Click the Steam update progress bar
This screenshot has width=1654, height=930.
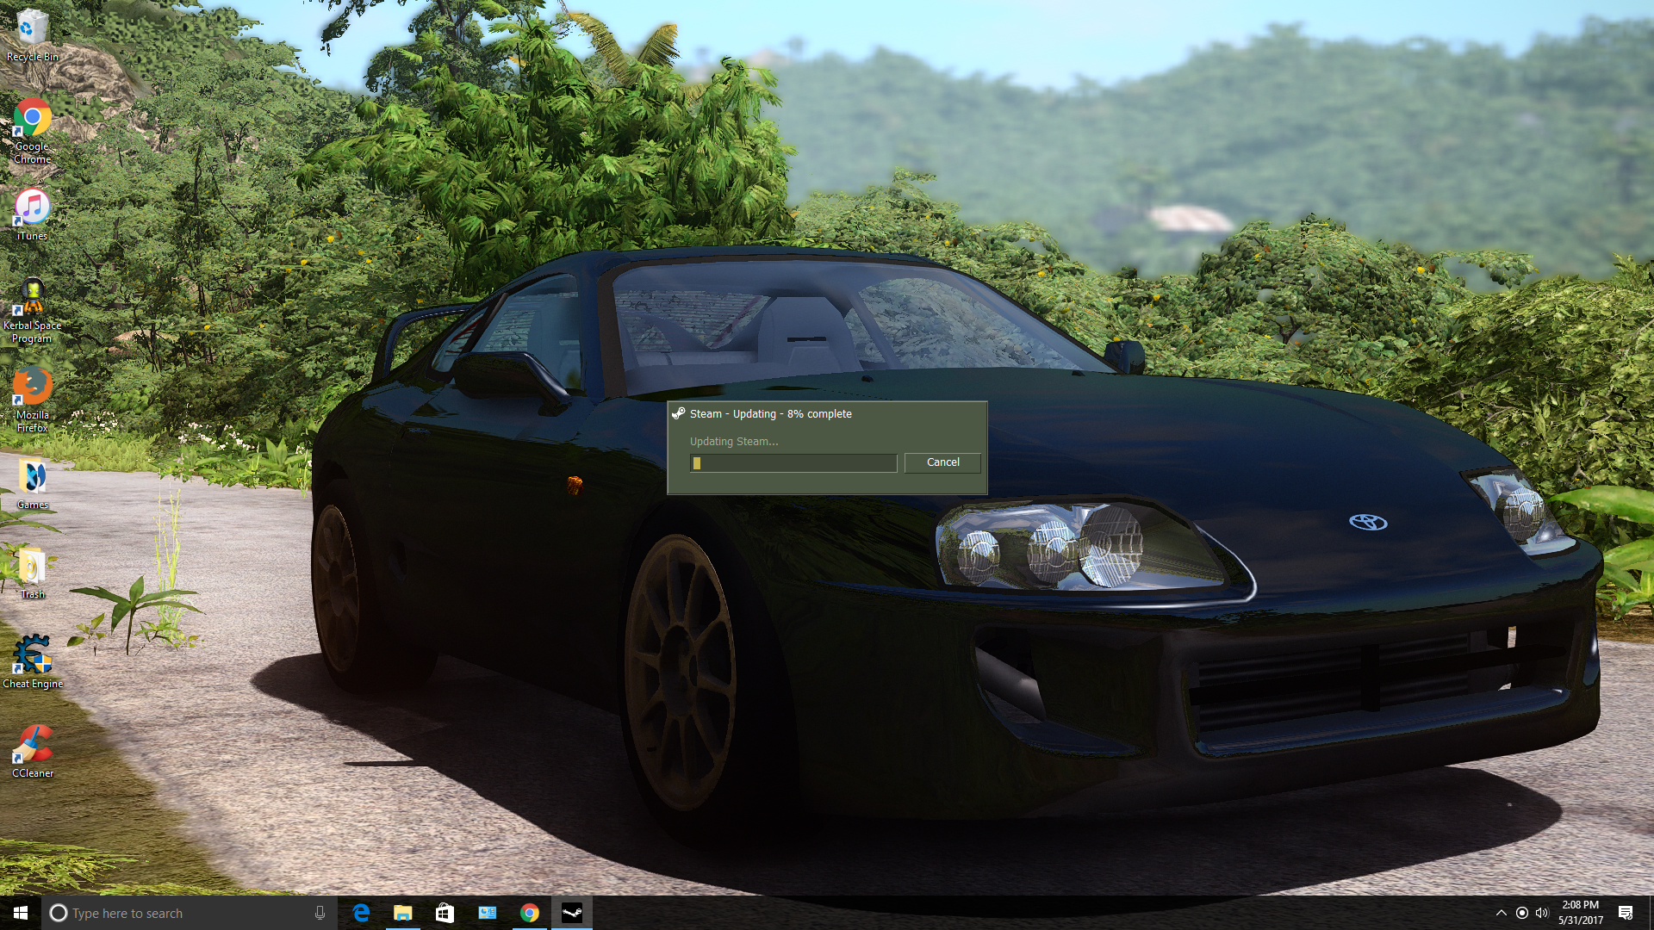pos(793,463)
